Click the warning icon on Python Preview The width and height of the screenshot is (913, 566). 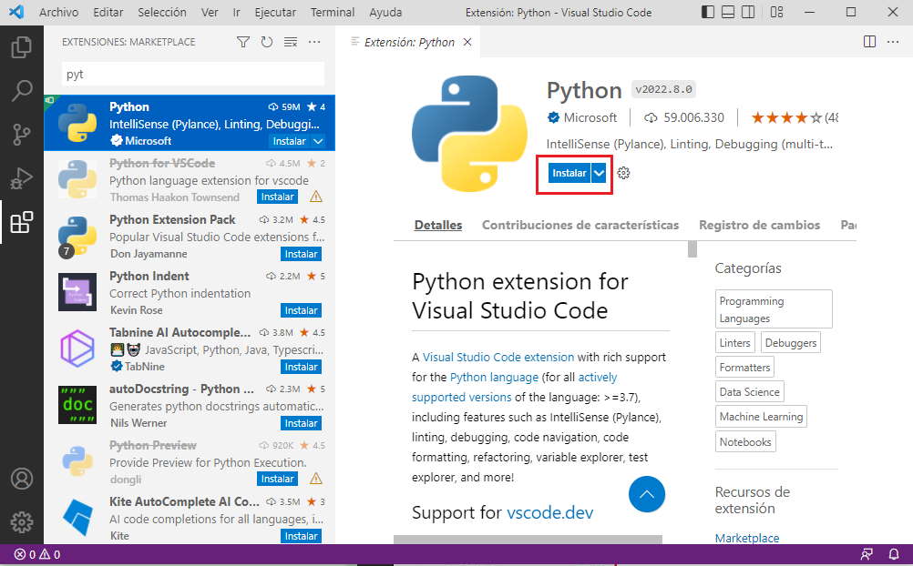[x=316, y=478]
